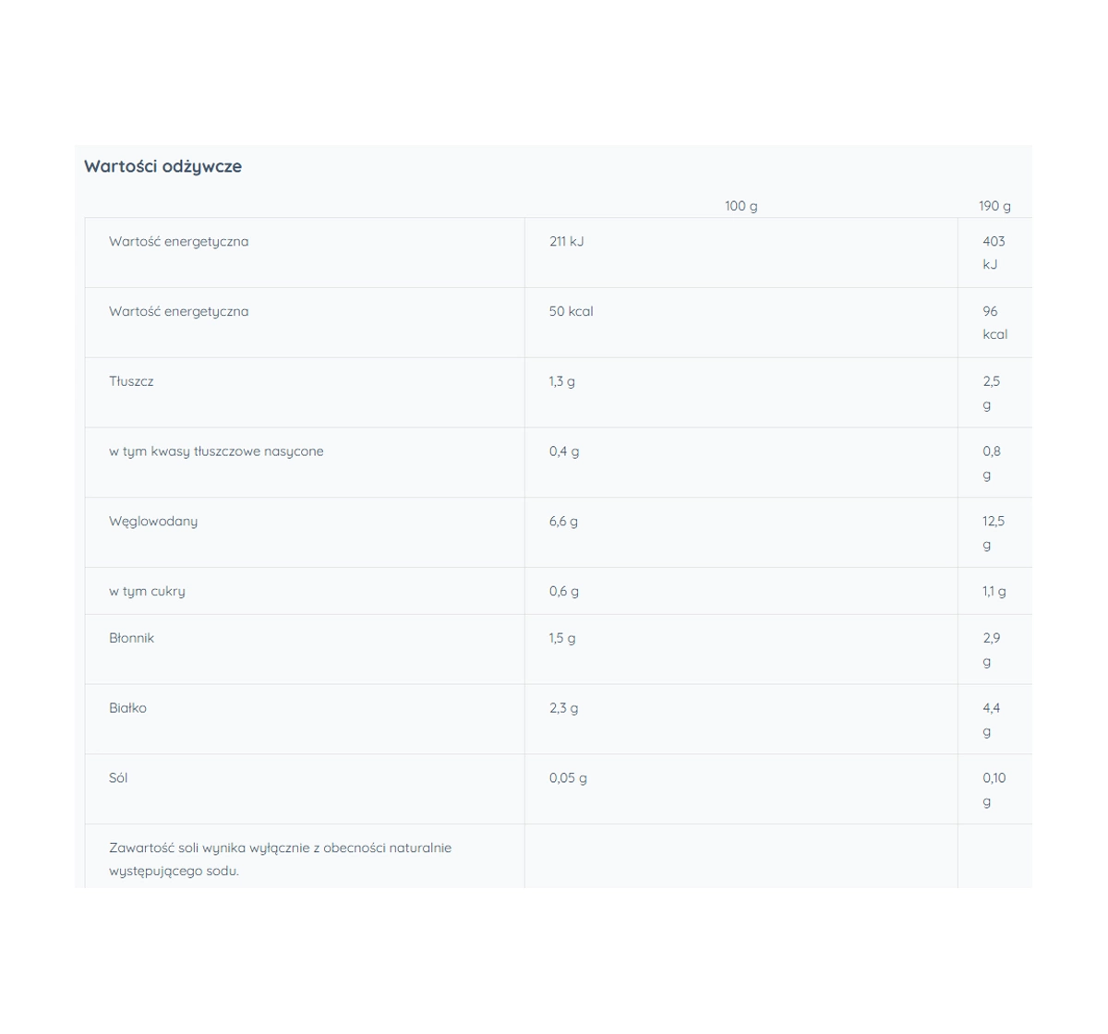The height and width of the screenshot is (1034, 1108).
Task: Click the salt content footnote text
Action: (280, 859)
